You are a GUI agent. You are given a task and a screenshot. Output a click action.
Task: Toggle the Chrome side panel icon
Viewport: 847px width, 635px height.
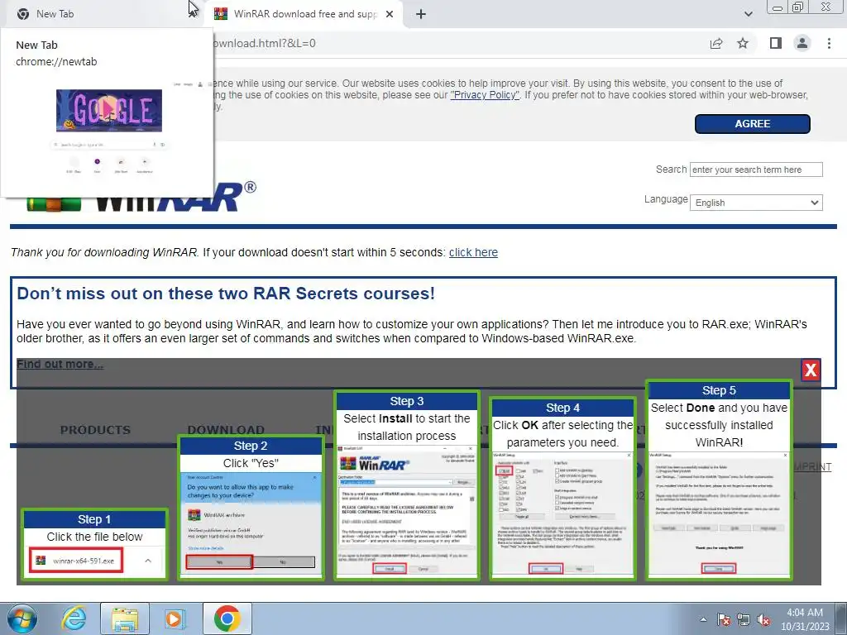pyautogui.click(x=776, y=43)
